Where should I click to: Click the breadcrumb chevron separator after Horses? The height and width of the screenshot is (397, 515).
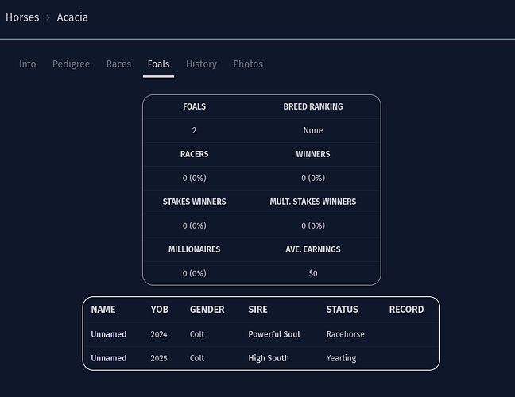coord(48,17)
